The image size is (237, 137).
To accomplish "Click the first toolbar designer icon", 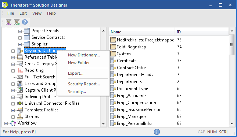I will click(x=8, y=22).
